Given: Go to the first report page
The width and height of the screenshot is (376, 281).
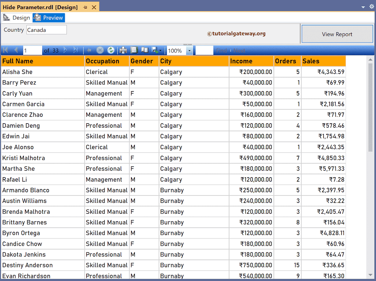Looking at the screenshot, I should [6, 50].
